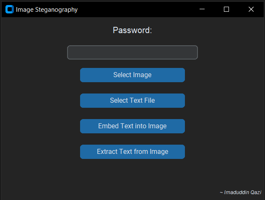Minimize the Image Steganography window
265x200 pixels.
[202, 9]
